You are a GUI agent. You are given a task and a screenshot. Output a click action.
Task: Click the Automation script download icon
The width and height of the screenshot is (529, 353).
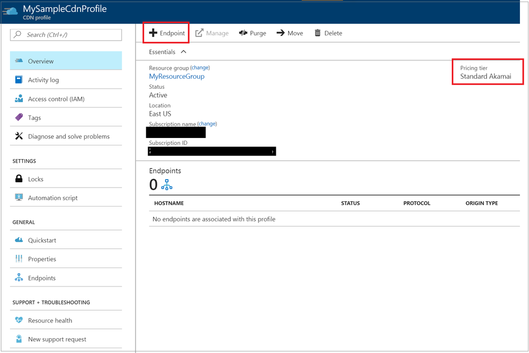coord(19,198)
